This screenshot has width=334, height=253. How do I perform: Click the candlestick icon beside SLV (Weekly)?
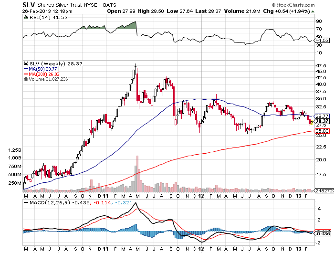26,63
